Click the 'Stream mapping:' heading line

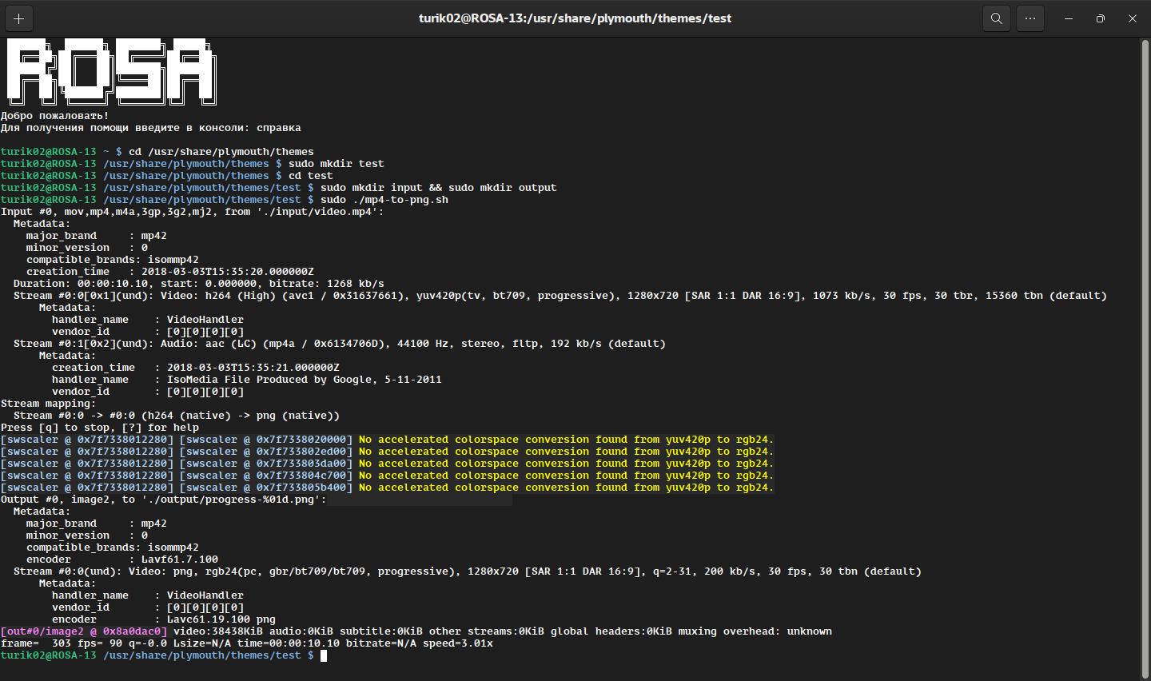click(49, 404)
